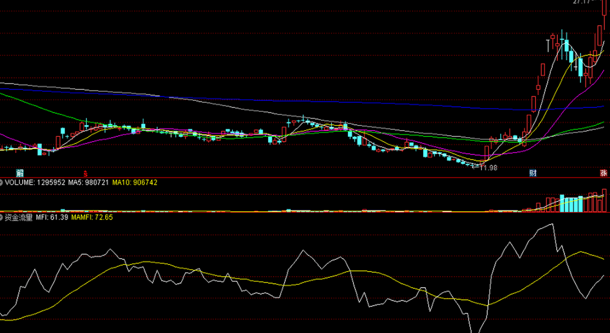
Task: Select the last red candlestick at chart top
Action: coord(604,15)
